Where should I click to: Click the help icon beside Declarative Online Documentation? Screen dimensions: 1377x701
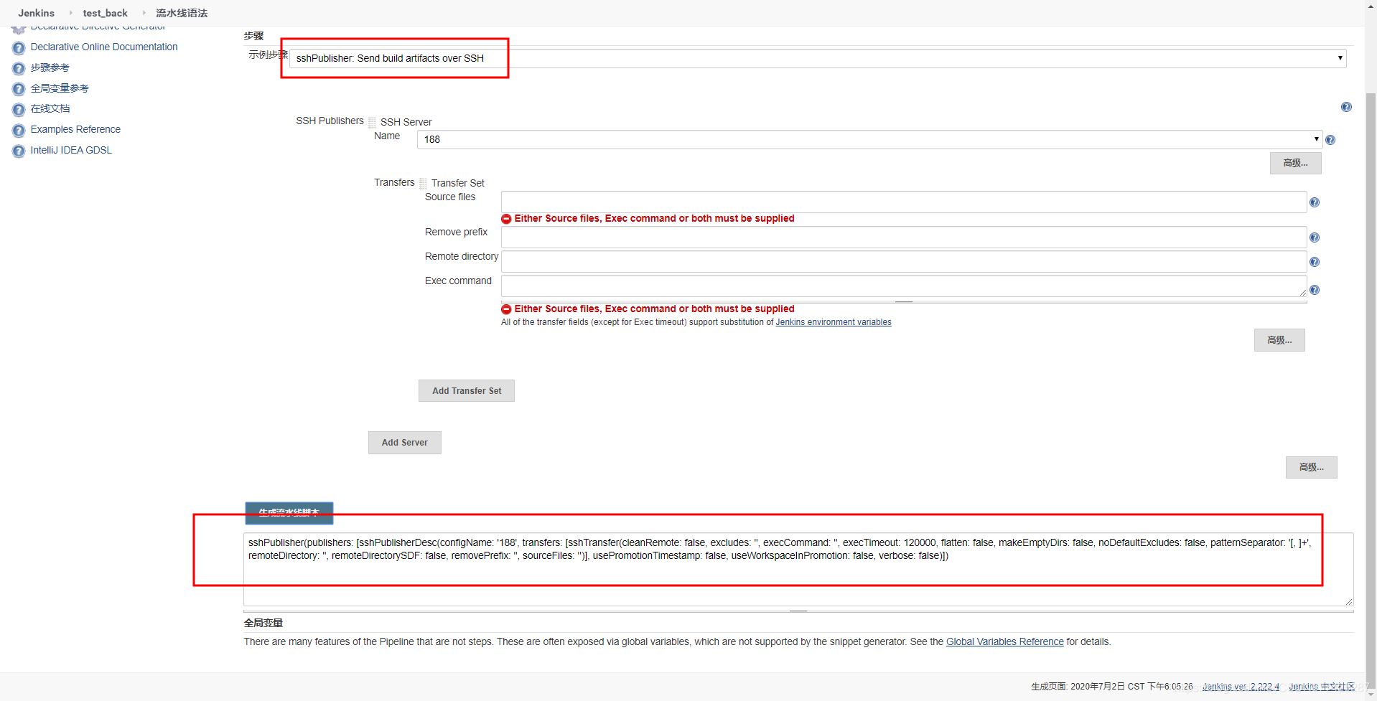19,48
